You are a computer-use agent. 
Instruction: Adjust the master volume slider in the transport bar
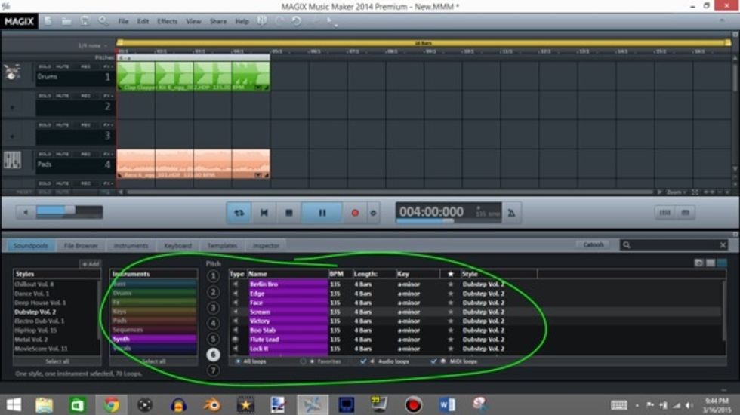point(69,212)
